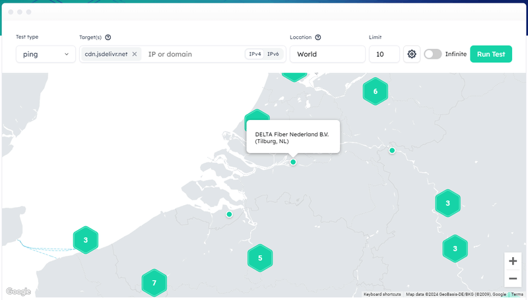Open the ping test type dropdown
This screenshot has height=300, width=528.
click(x=46, y=54)
